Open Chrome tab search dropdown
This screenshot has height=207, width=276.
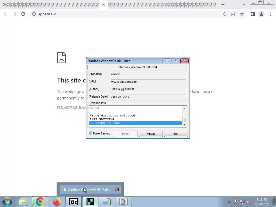(244, 5)
